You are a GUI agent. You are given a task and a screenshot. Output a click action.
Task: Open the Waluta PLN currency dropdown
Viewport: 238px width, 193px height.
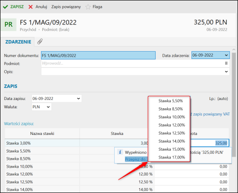coord(48,107)
